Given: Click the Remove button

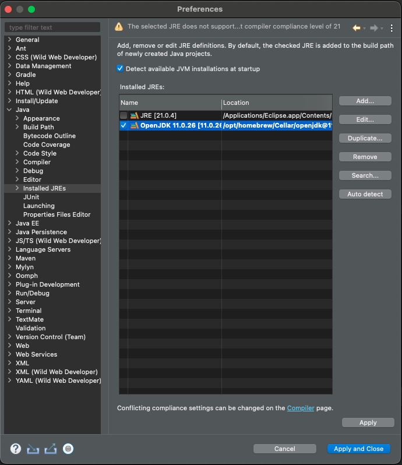Looking at the screenshot, I should [365, 157].
